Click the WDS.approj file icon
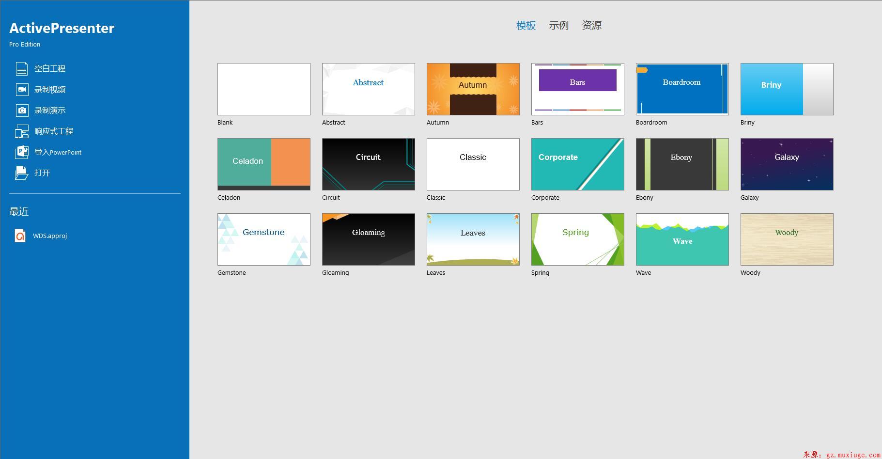 coord(20,236)
